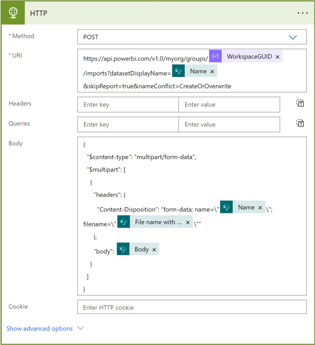
Task: Click the Headers Enter key field
Action: [127, 104]
